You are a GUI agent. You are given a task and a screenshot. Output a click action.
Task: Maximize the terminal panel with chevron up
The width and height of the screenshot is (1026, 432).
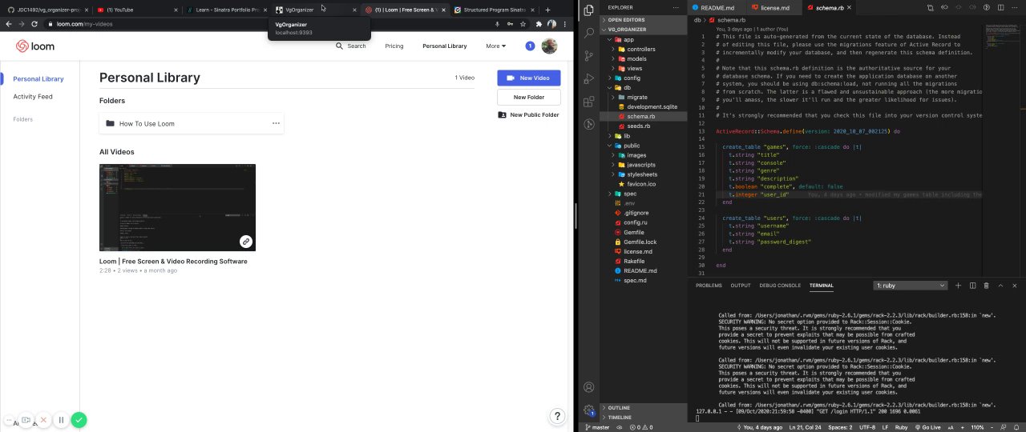click(x=1001, y=286)
